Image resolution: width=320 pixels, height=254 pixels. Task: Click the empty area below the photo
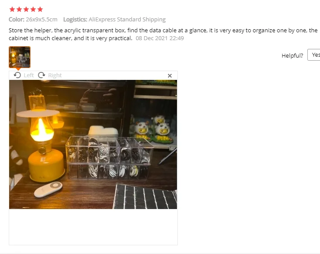(93, 227)
